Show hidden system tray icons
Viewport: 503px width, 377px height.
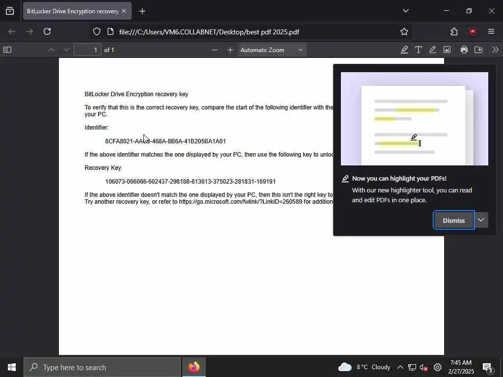click(400, 367)
